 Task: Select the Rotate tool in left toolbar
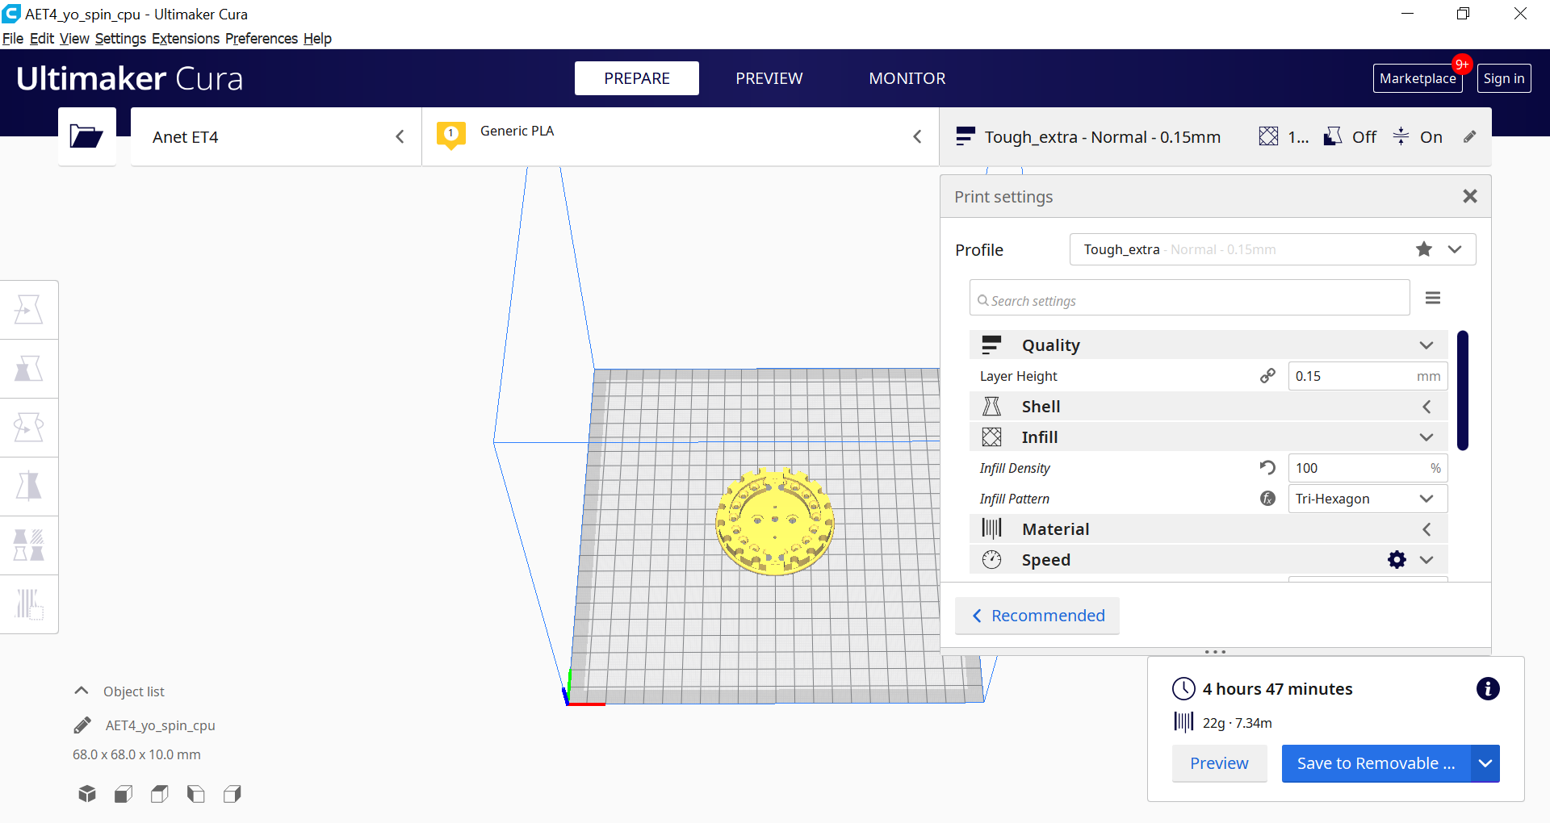[x=29, y=428]
